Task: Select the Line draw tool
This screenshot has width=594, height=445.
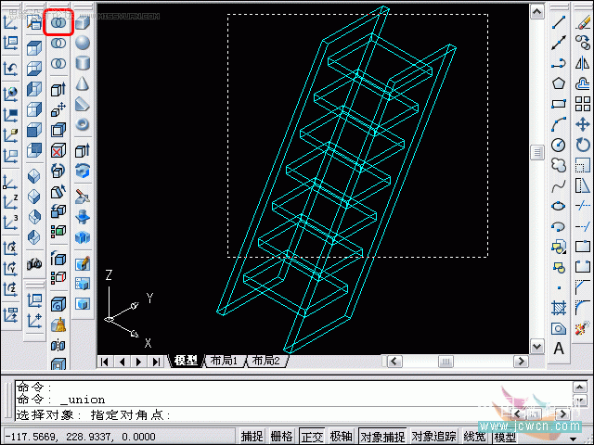Action: tap(559, 22)
